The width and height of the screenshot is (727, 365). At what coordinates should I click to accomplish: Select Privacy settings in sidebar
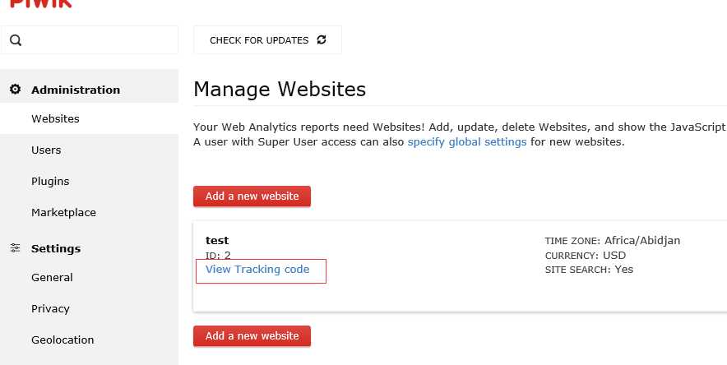click(50, 309)
